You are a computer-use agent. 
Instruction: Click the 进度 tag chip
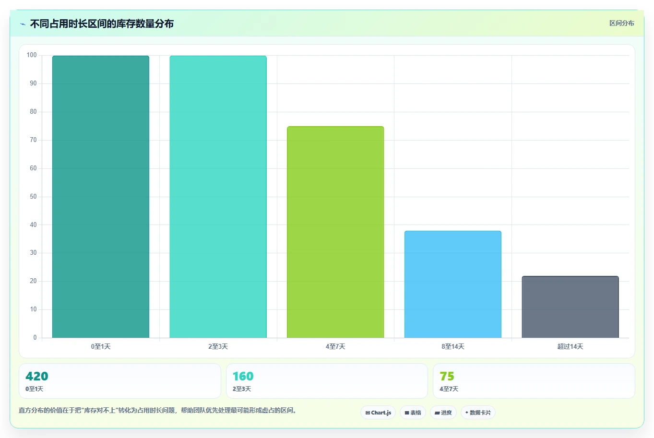click(x=443, y=413)
